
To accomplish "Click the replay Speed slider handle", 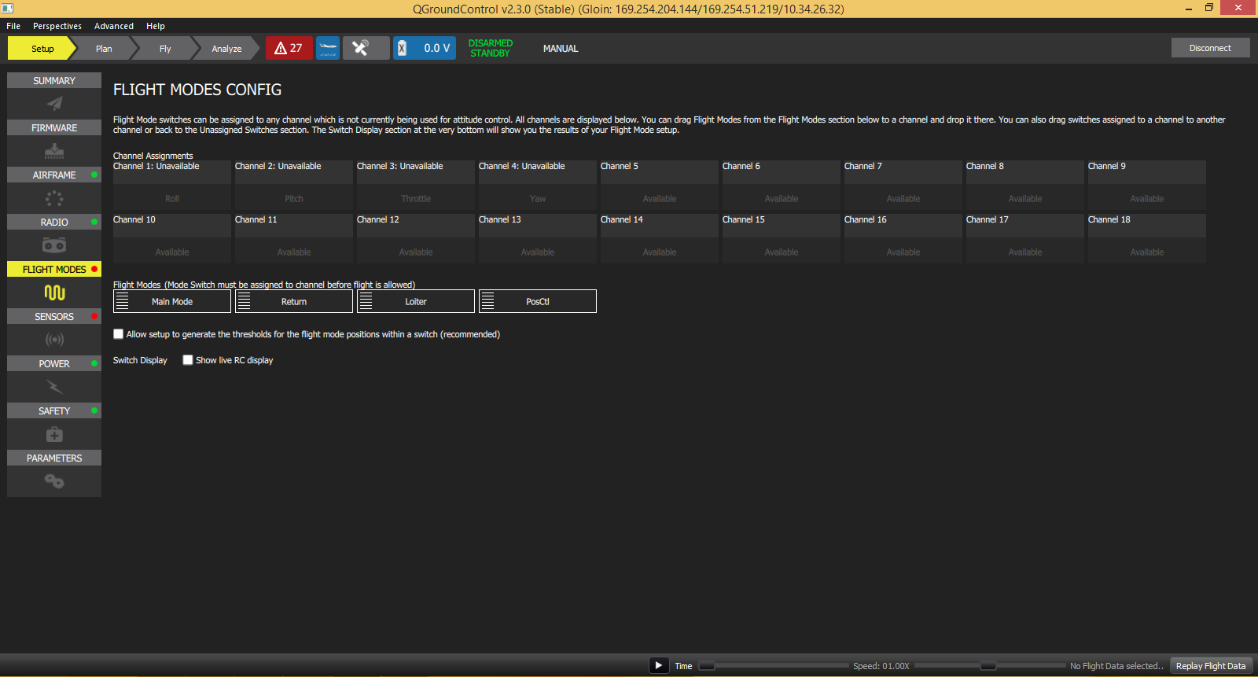I will pos(988,666).
